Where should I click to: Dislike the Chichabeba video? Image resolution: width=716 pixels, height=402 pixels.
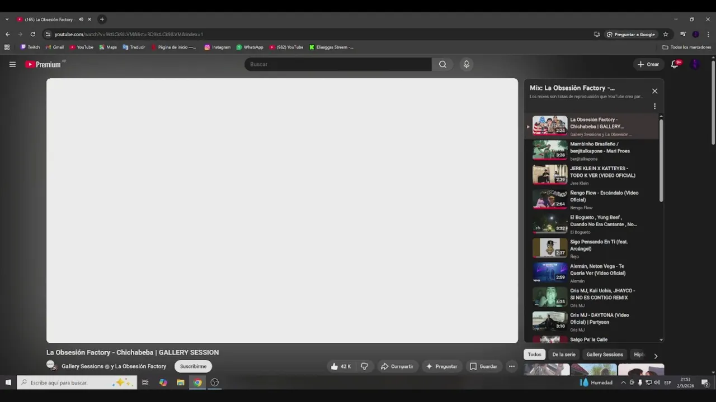click(x=364, y=366)
